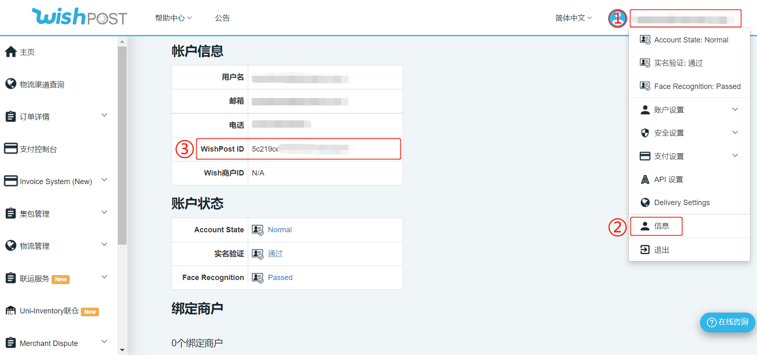Click the Passed face recognition link
Viewport: 757px width, 355px height.
(280, 278)
